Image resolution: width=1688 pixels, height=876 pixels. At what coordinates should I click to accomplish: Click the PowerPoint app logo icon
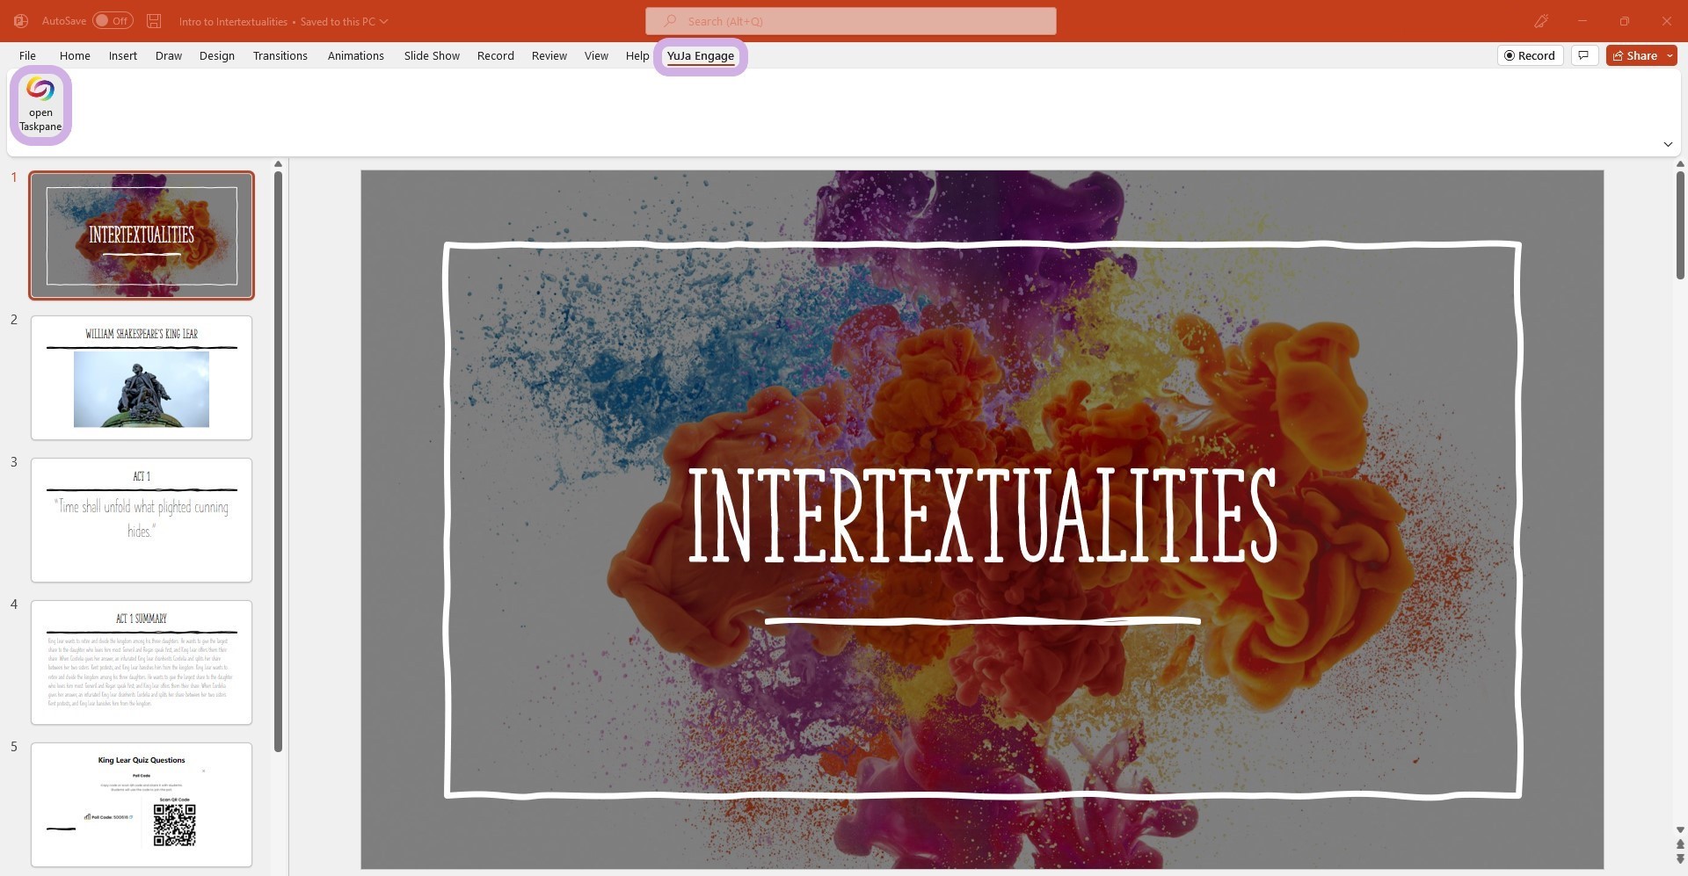click(20, 20)
